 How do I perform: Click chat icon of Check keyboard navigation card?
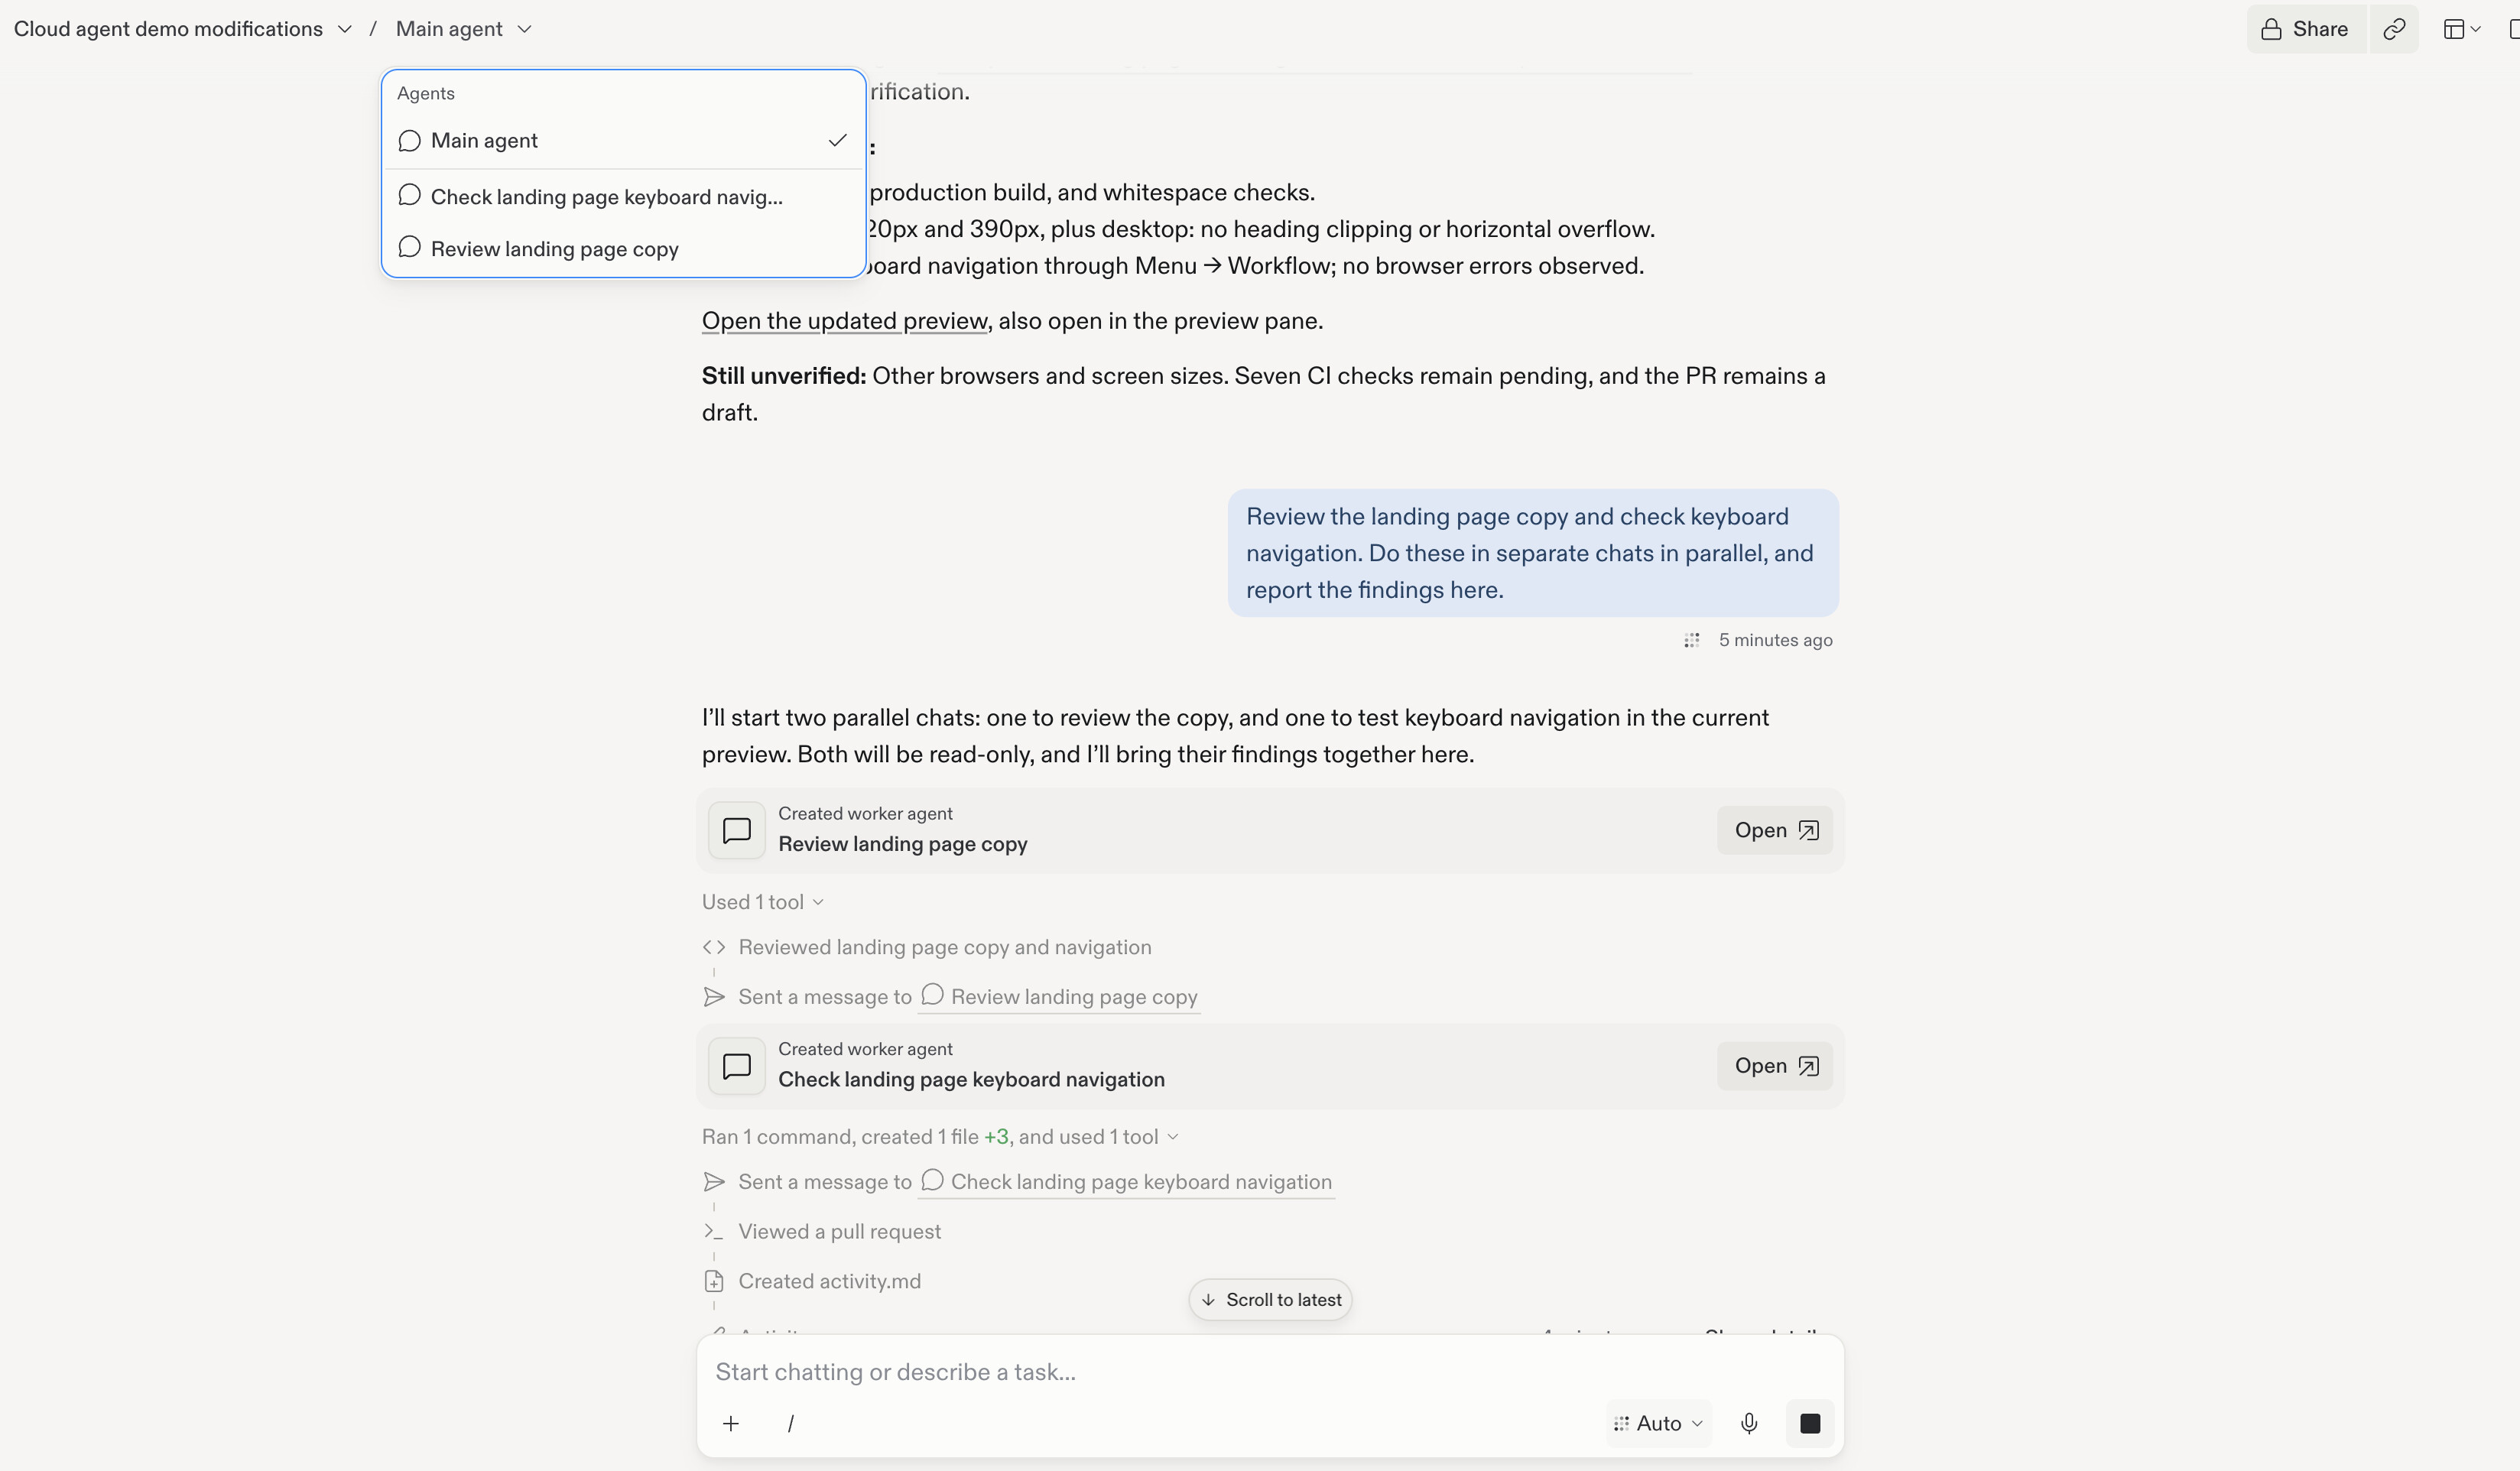[x=737, y=1066]
